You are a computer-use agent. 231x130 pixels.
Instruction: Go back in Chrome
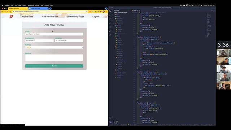pyautogui.click(x=2, y=12)
